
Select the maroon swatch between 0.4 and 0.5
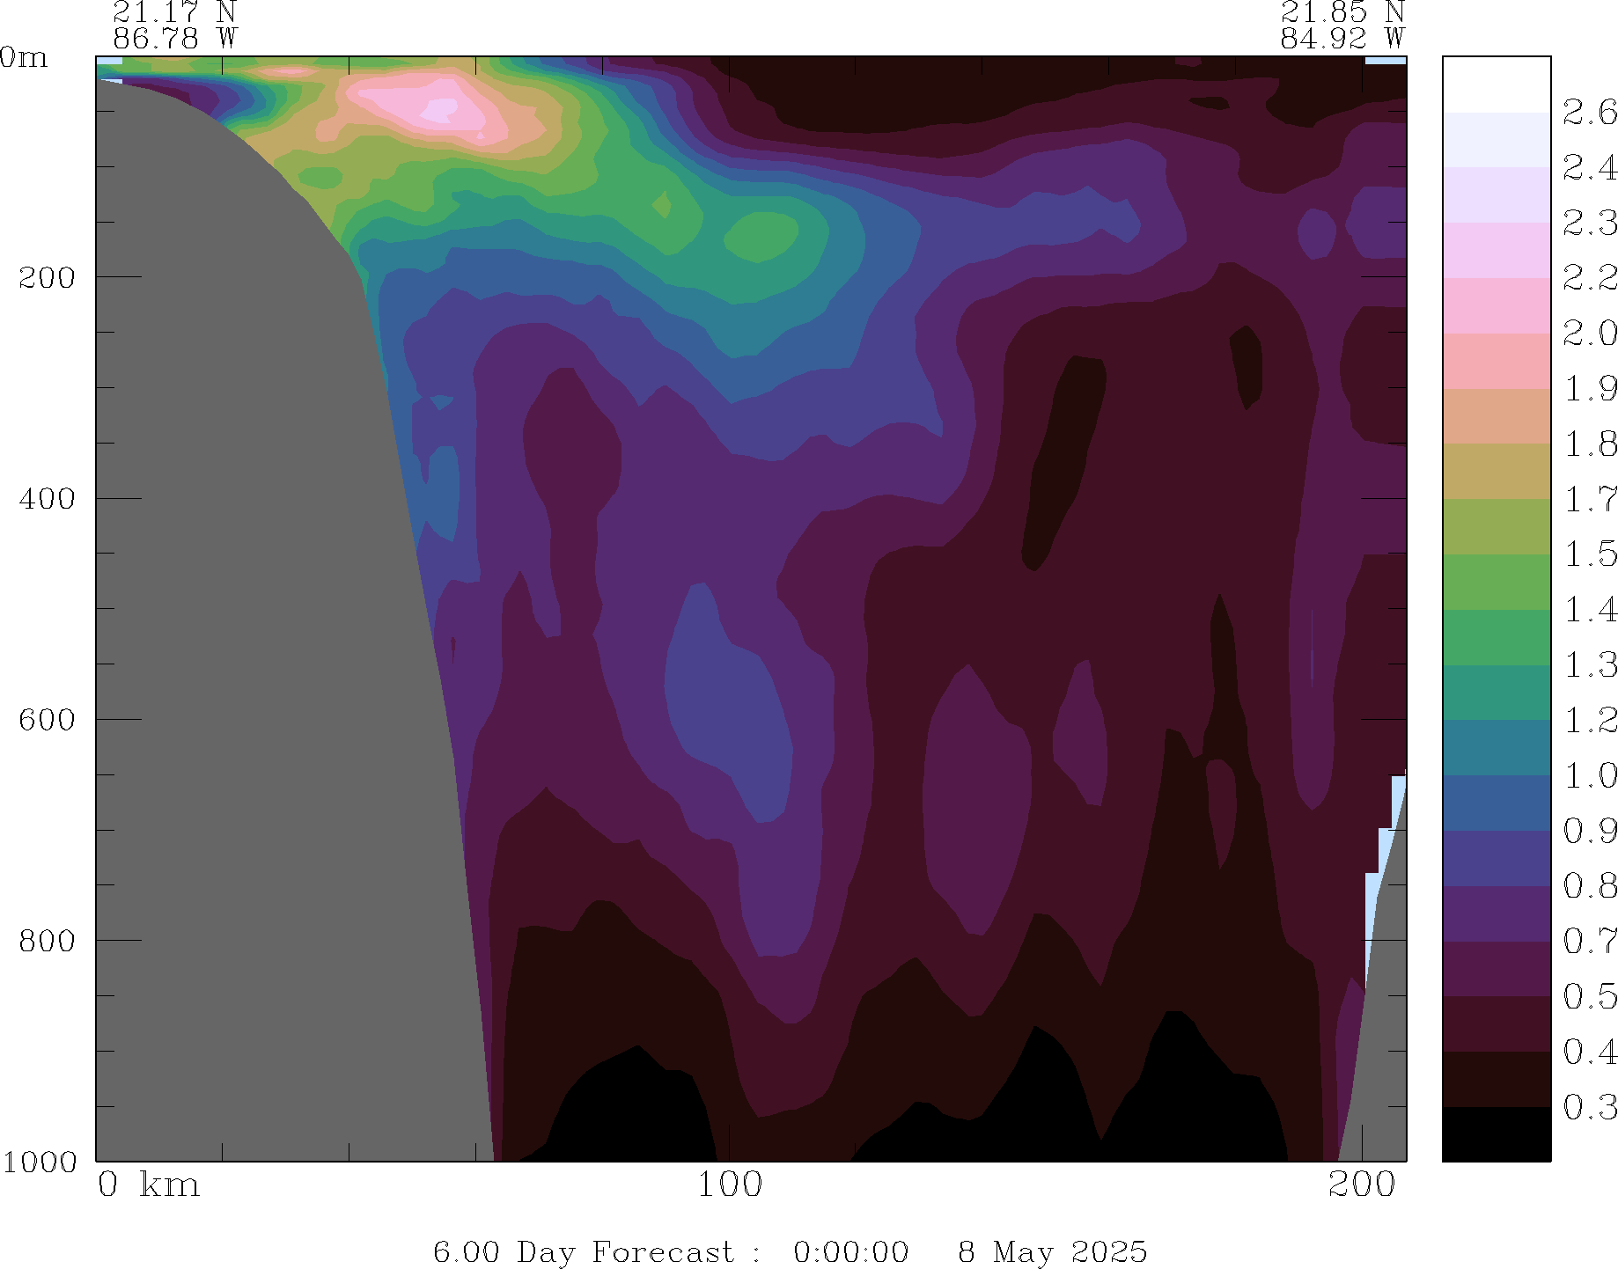[x=1497, y=1023]
